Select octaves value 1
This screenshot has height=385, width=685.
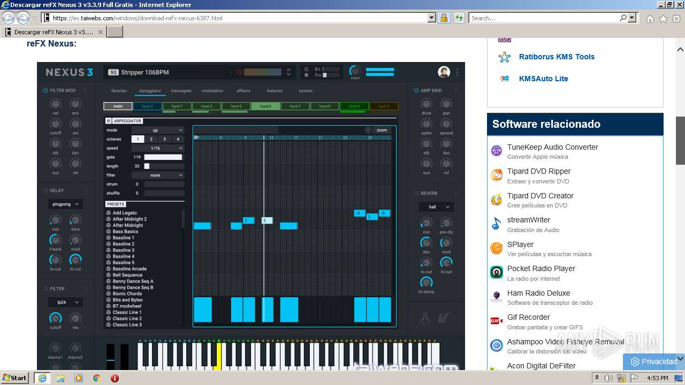coord(138,139)
